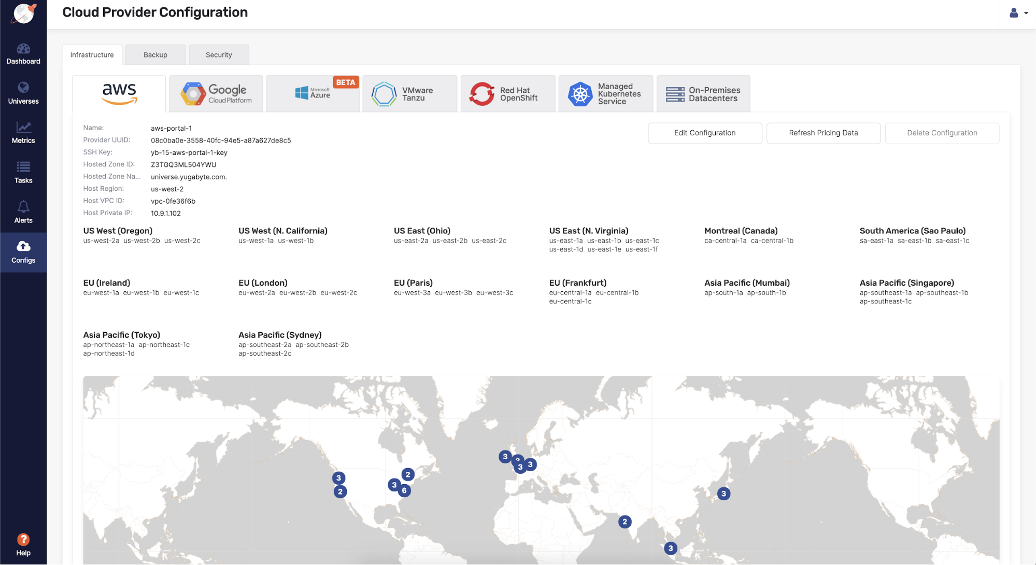Screen dimensions: 1036x565
Task: Click the Help question mark icon
Action: (x=23, y=539)
